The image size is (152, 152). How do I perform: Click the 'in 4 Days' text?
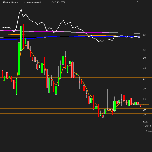pyautogui.click(x=147, y=131)
